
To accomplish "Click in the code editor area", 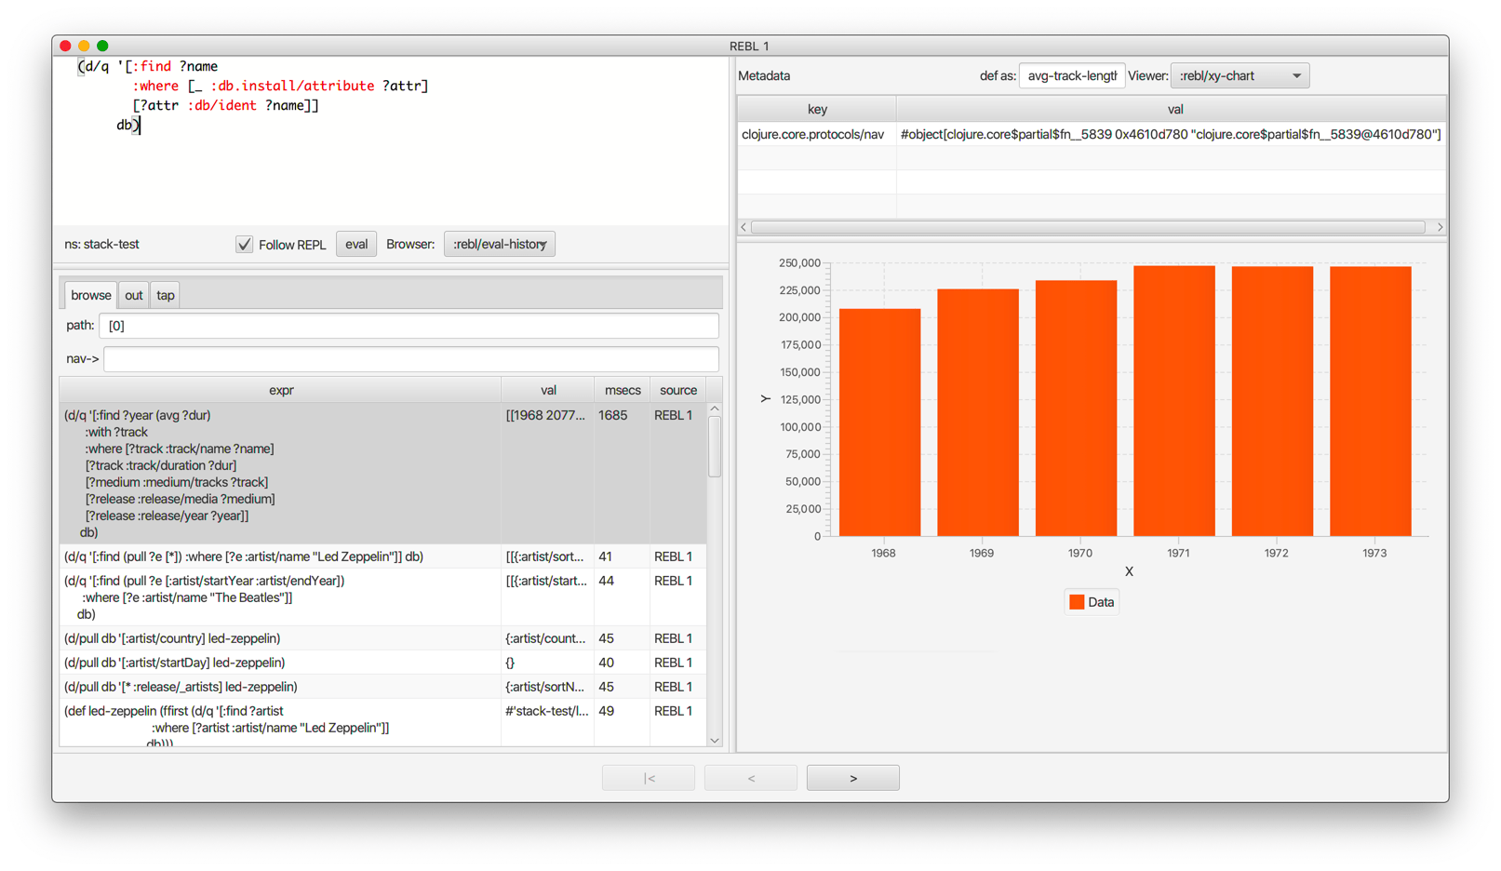I will 391,141.
